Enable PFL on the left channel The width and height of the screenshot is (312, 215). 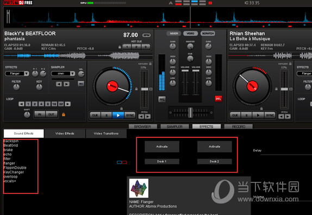(162, 99)
